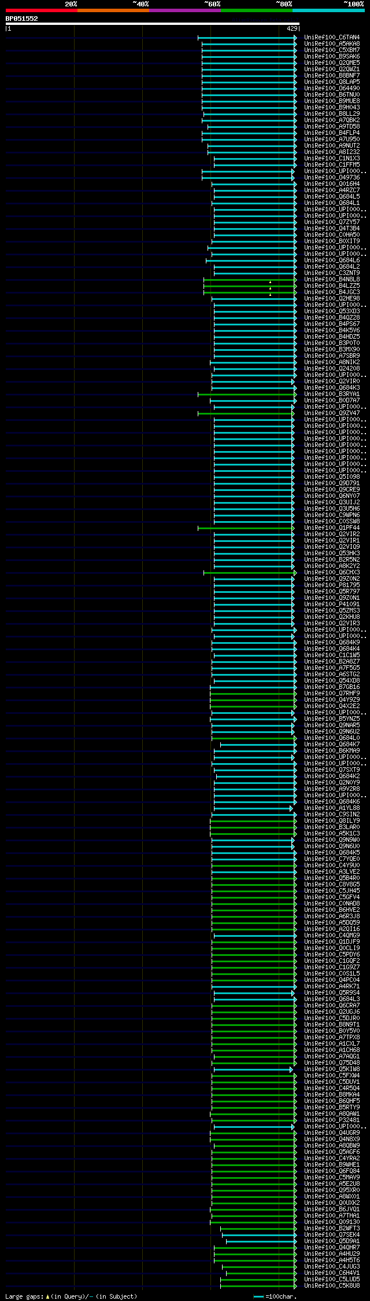Click the =100char. scale legend bar
Screen dimensions: 370x1301
258,1296
